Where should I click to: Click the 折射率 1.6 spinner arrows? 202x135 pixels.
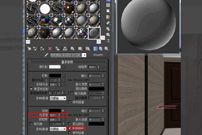pyautogui.click(x=59, y=119)
